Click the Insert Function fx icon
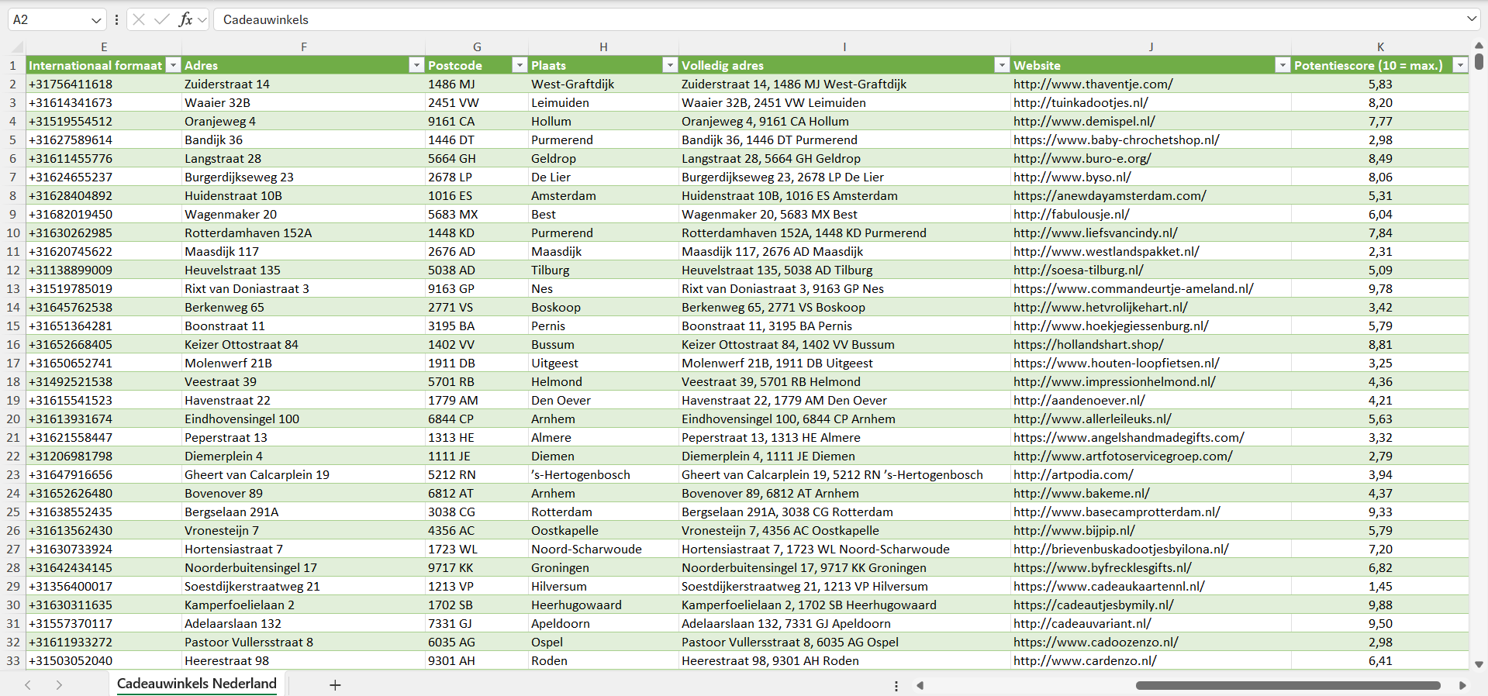 click(185, 19)
